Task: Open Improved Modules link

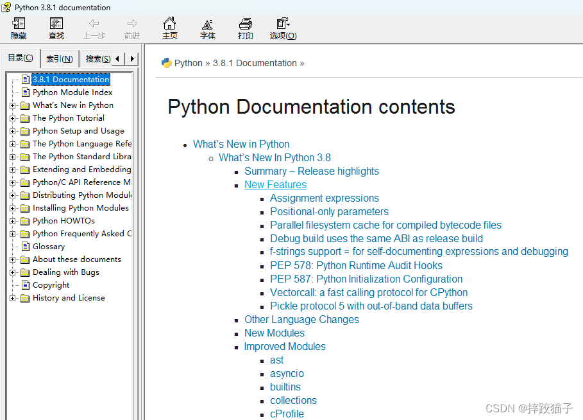Action: click(285, 346)
